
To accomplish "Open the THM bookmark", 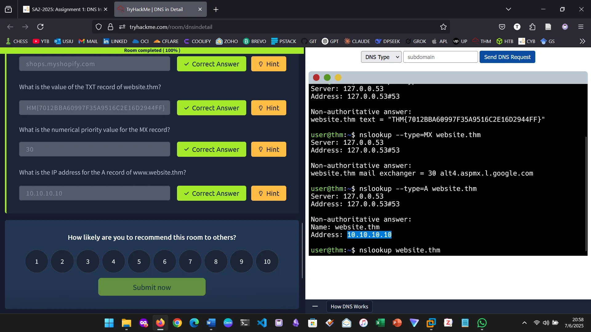I will [481, 41].
